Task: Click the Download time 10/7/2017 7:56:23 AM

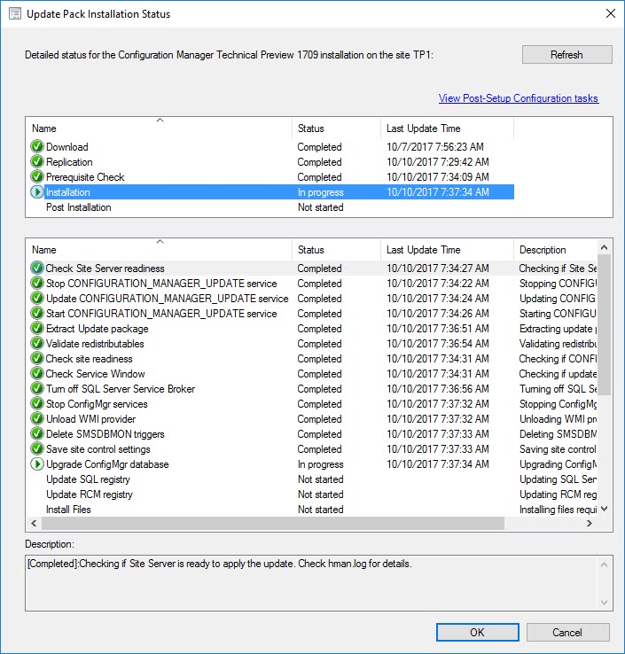Action: point(434,147)
